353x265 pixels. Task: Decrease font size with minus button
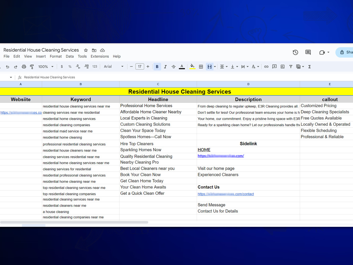click(x=131, y=67)
